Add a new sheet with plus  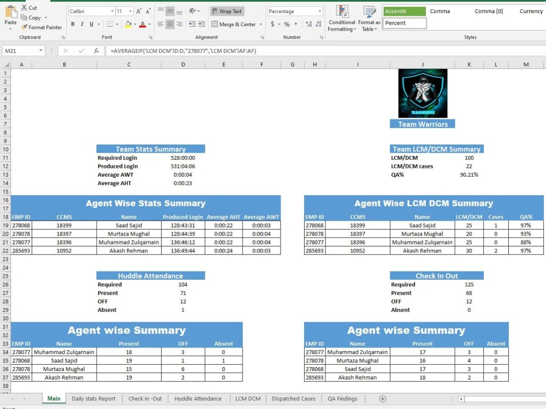click(382, 399)
